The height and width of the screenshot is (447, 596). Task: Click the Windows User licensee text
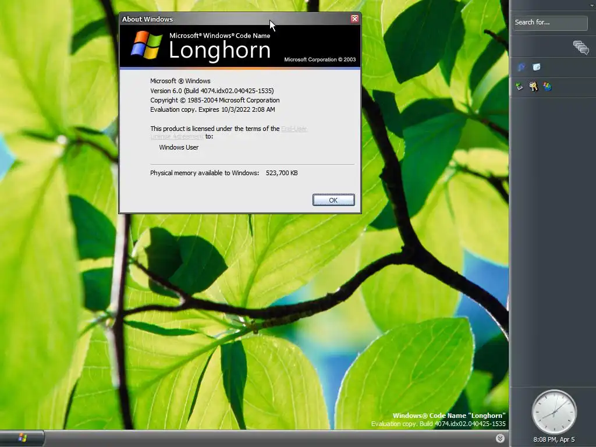179,147
